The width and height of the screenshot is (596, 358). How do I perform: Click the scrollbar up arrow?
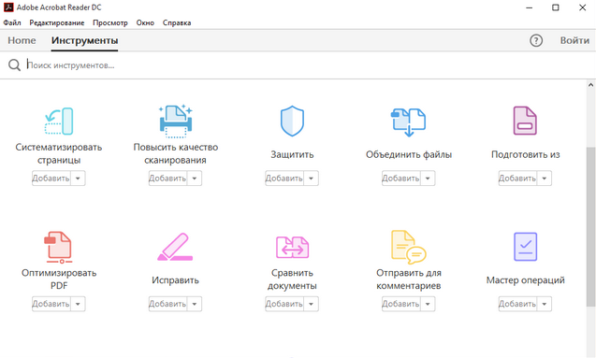(x=590, y=85)
